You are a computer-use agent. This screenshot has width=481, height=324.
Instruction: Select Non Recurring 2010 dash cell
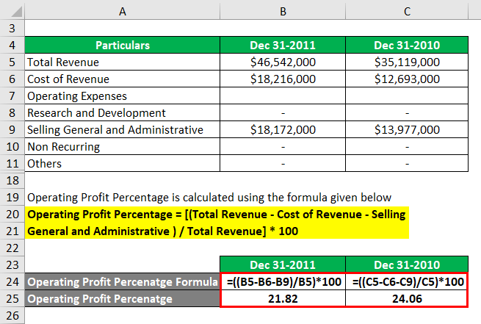pyautogui.click(x=407, y=146)
